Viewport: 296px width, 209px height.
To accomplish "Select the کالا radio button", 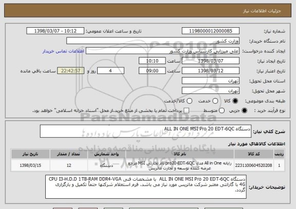I will pyautogui.click(x=235, y=101).
